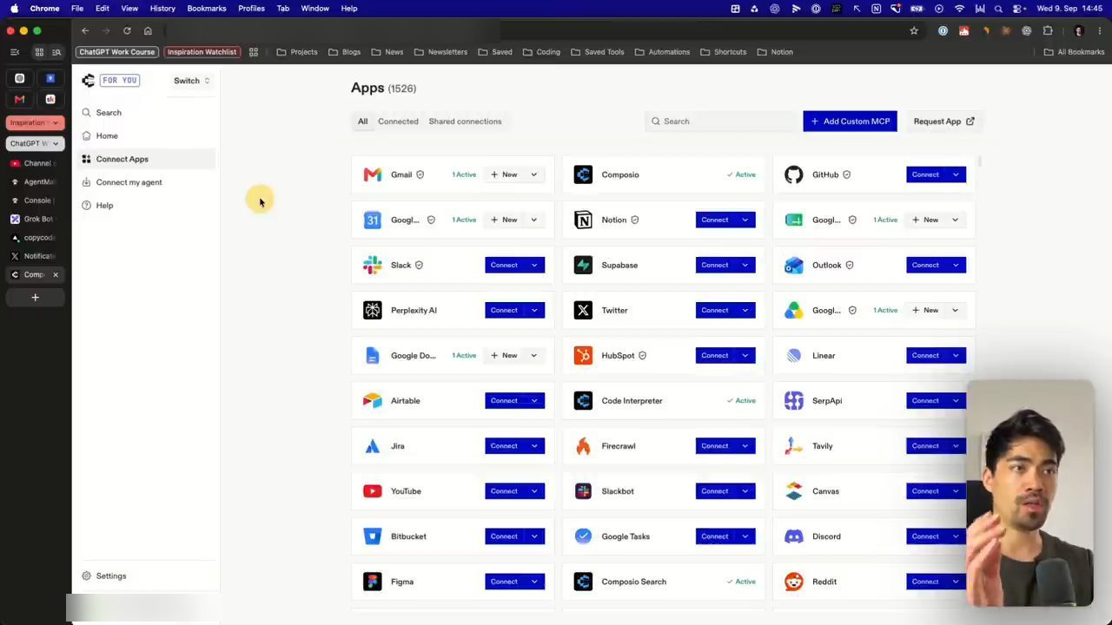Click the GitHub octocat icon
The width and height of the screenshot is (1112, 625).
pyautogui.click(x=794, y=174)
